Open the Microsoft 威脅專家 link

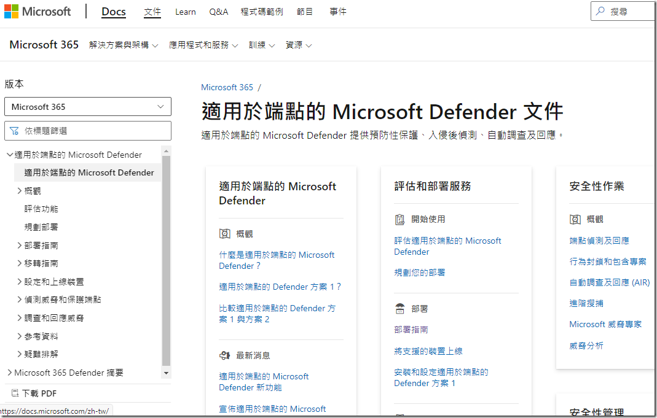[605, 324]
